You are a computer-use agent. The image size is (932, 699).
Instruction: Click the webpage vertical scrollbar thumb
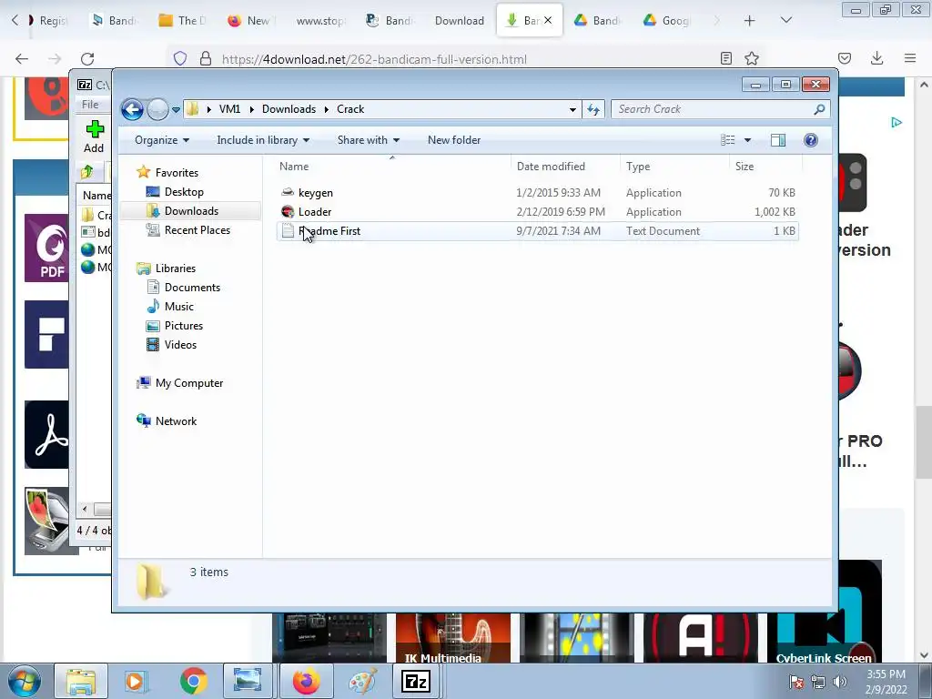click(924, 442)
